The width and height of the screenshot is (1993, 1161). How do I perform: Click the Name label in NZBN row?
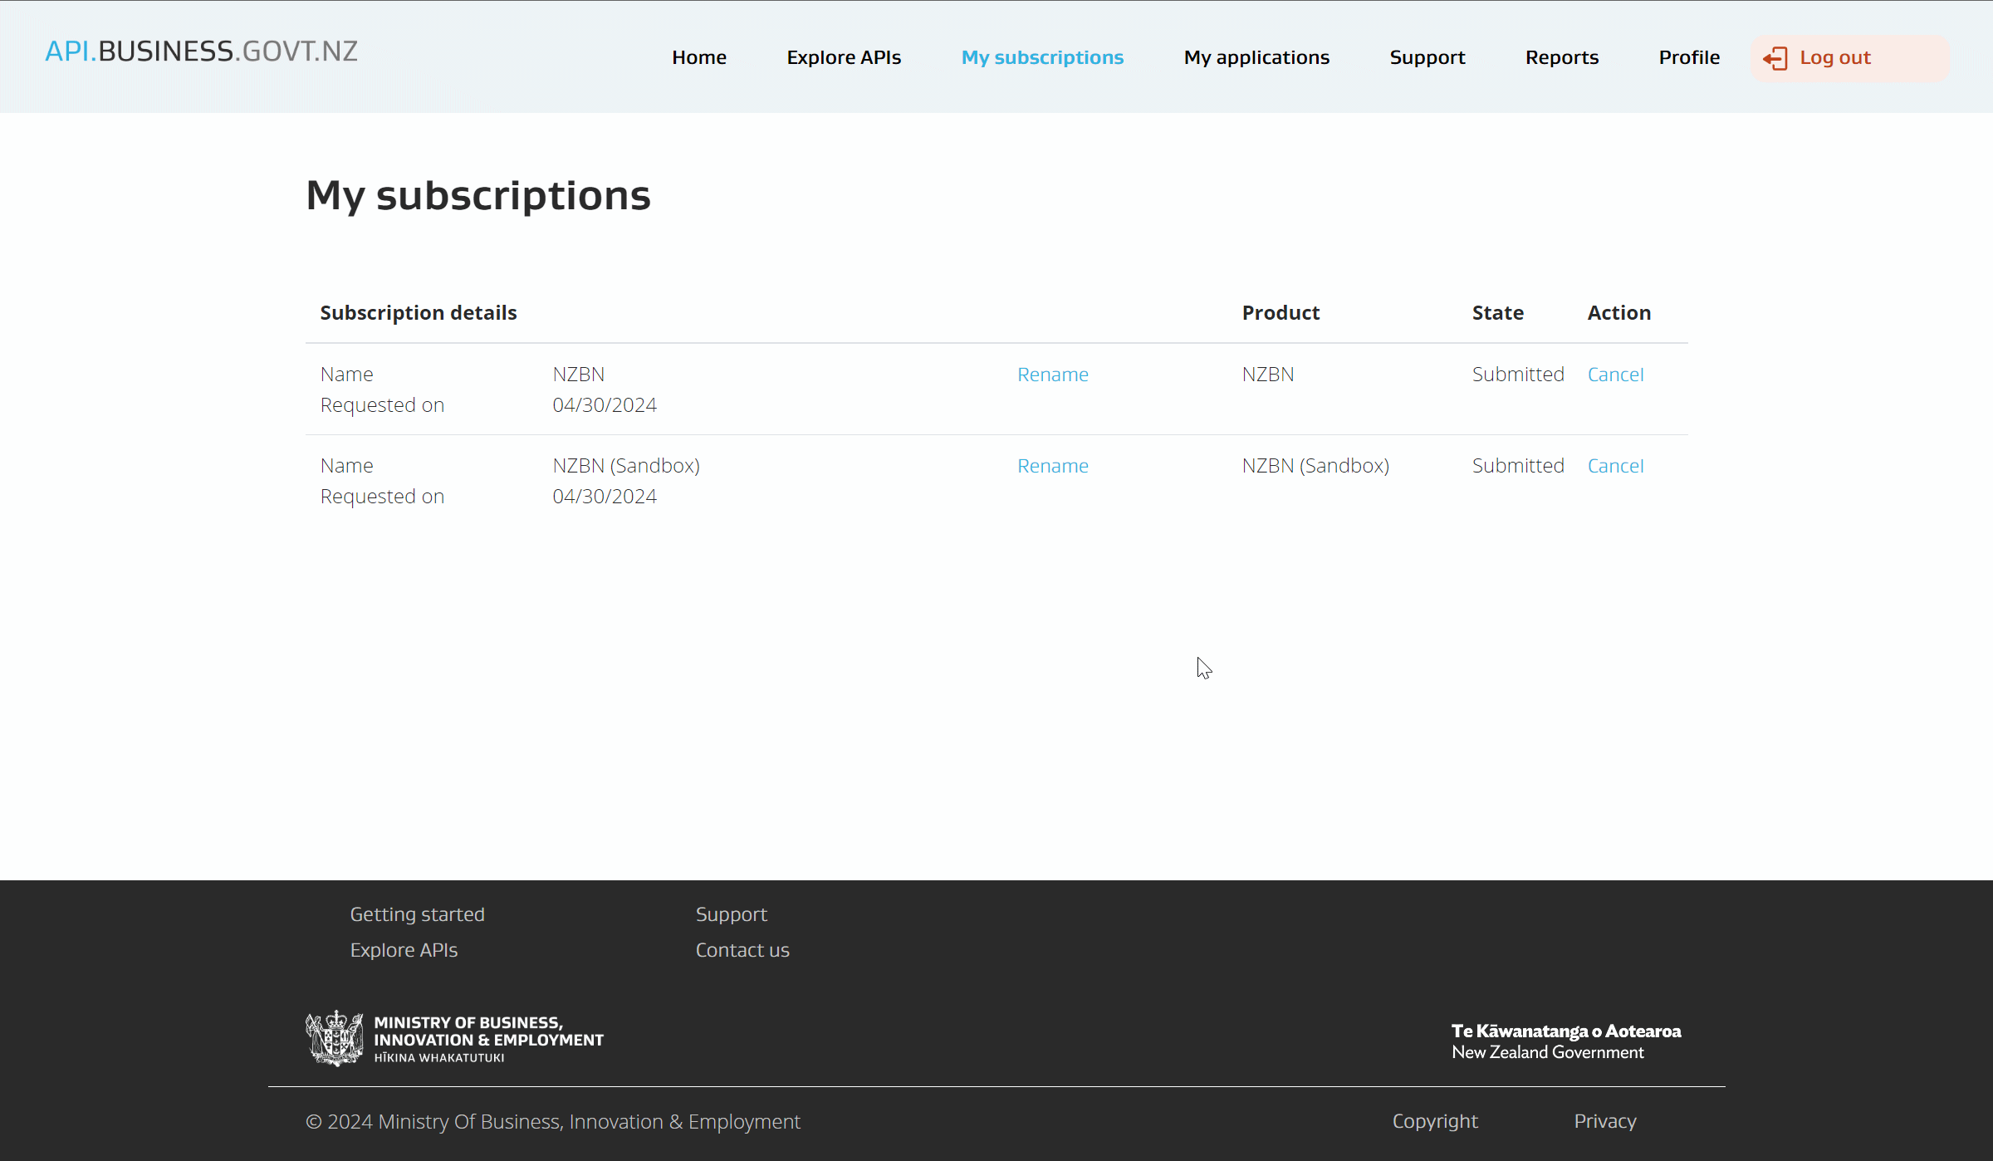[346, 375]
